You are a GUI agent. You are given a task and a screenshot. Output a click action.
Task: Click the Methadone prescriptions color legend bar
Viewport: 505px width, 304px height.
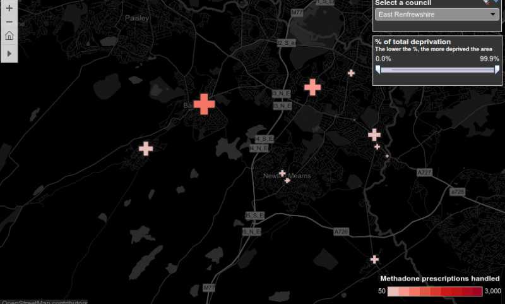(435, 291)
